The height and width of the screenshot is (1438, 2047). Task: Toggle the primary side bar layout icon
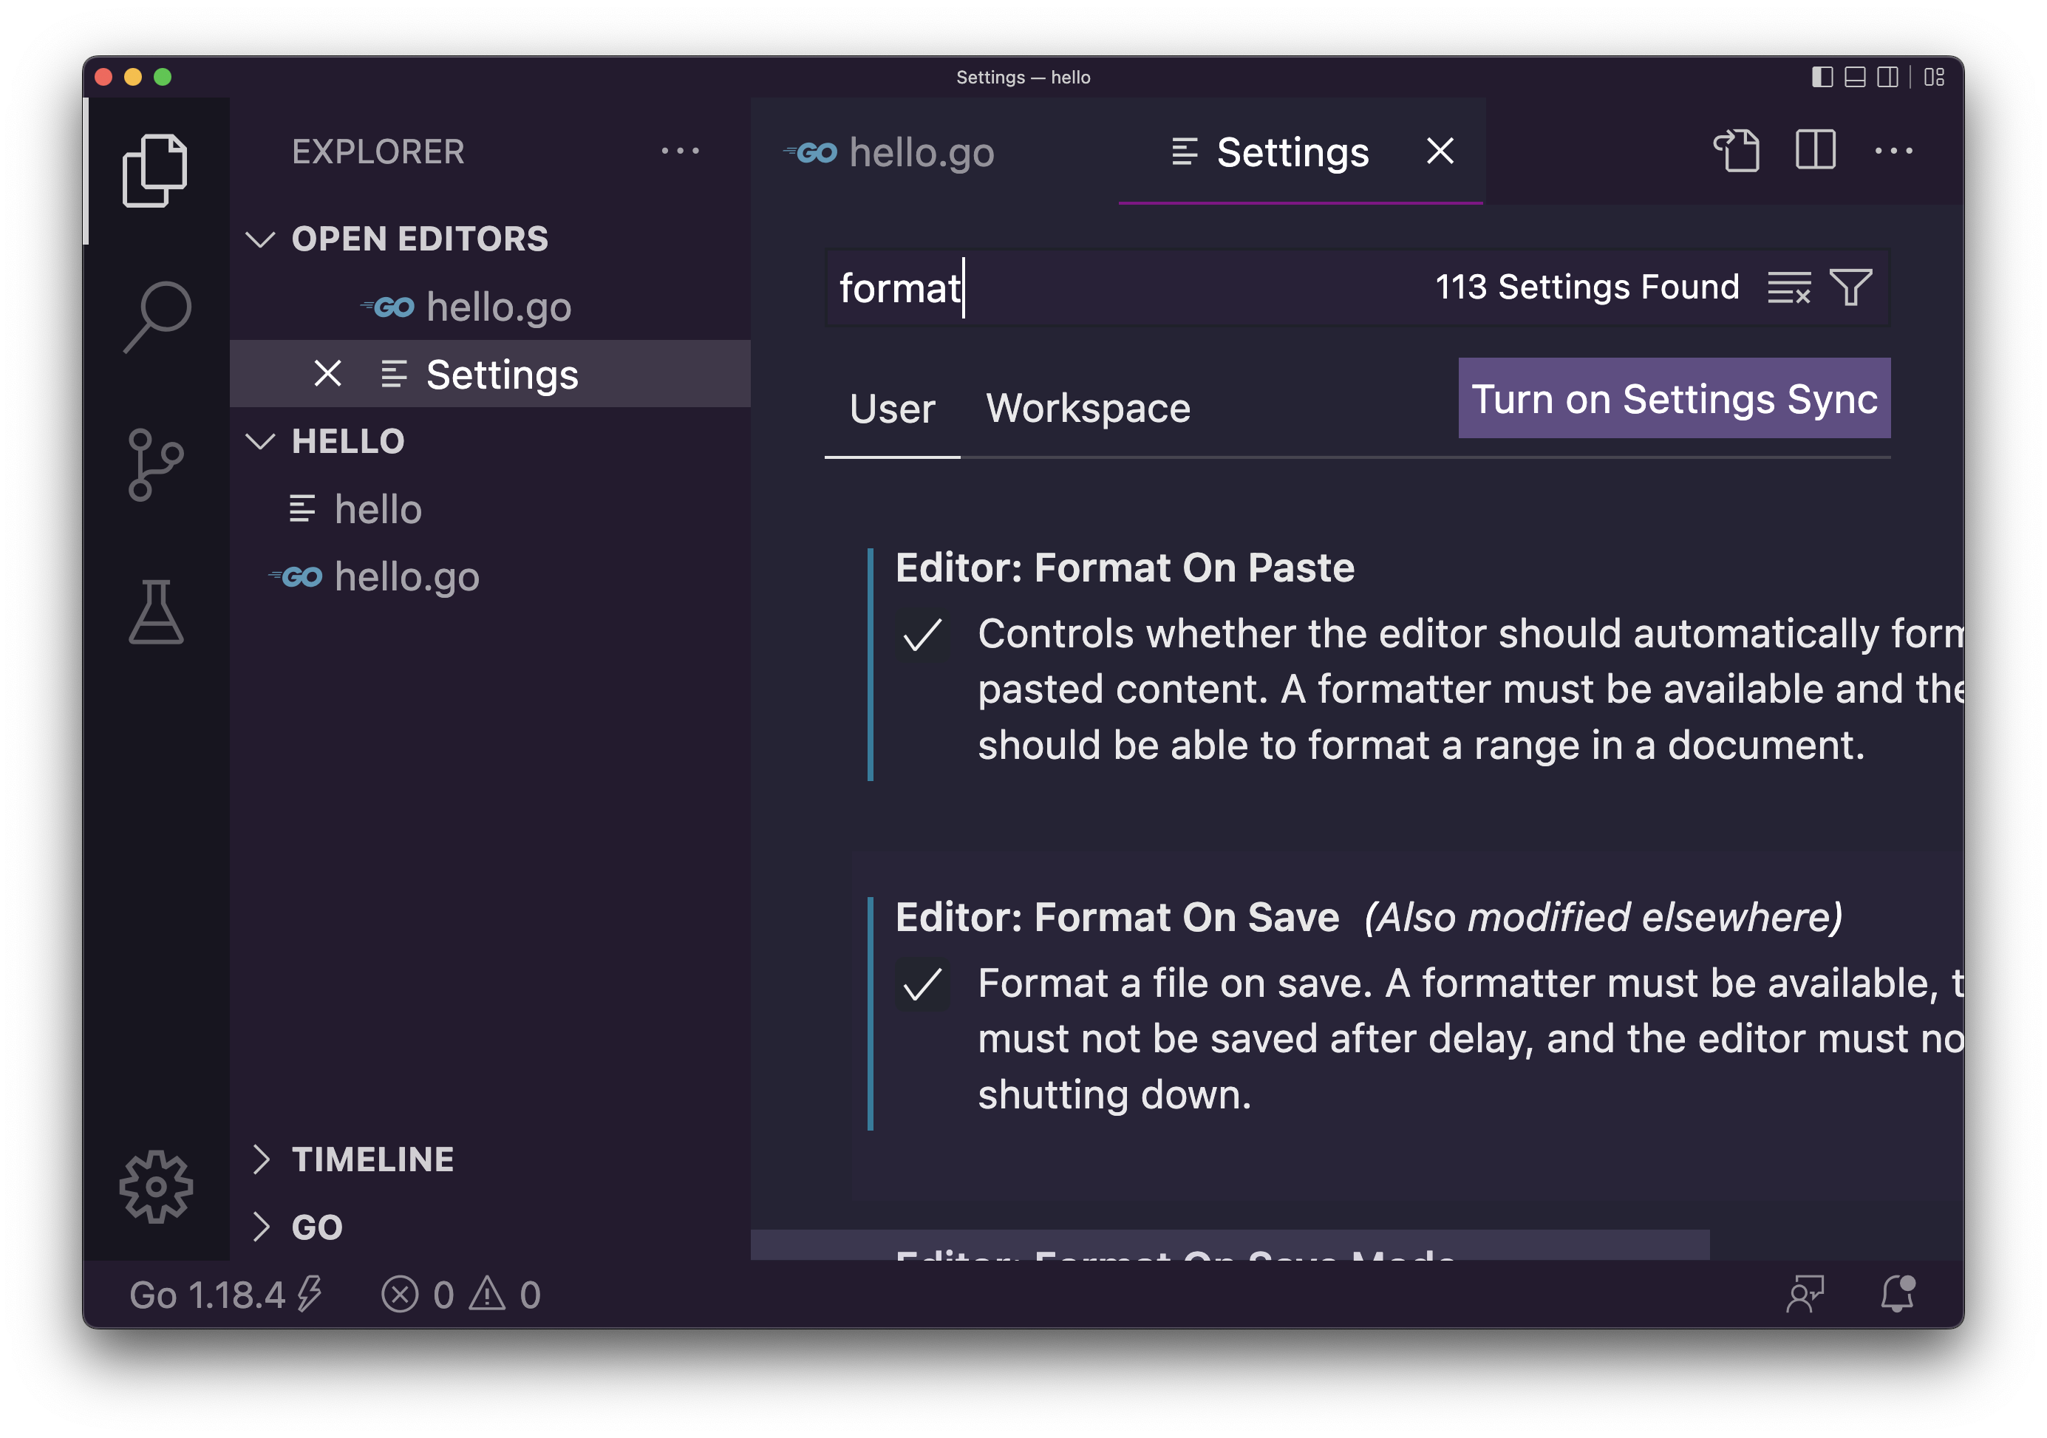point(1822,78)
